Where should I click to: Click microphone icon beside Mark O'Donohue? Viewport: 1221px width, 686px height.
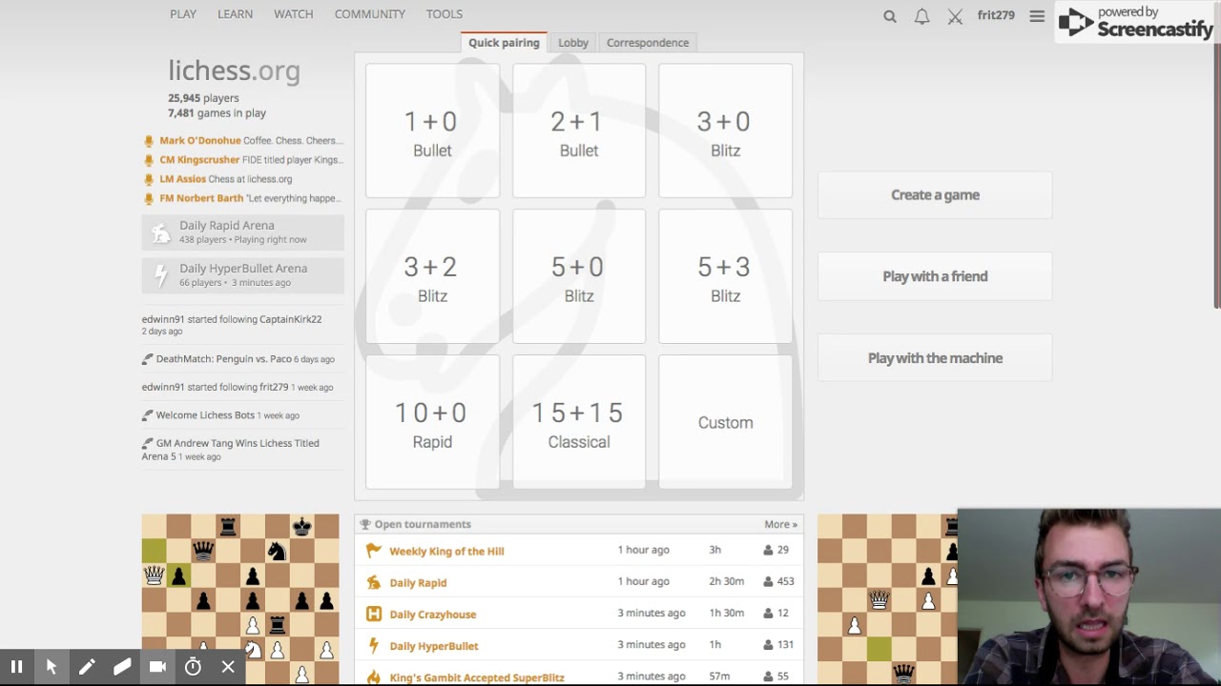(149, 141)
